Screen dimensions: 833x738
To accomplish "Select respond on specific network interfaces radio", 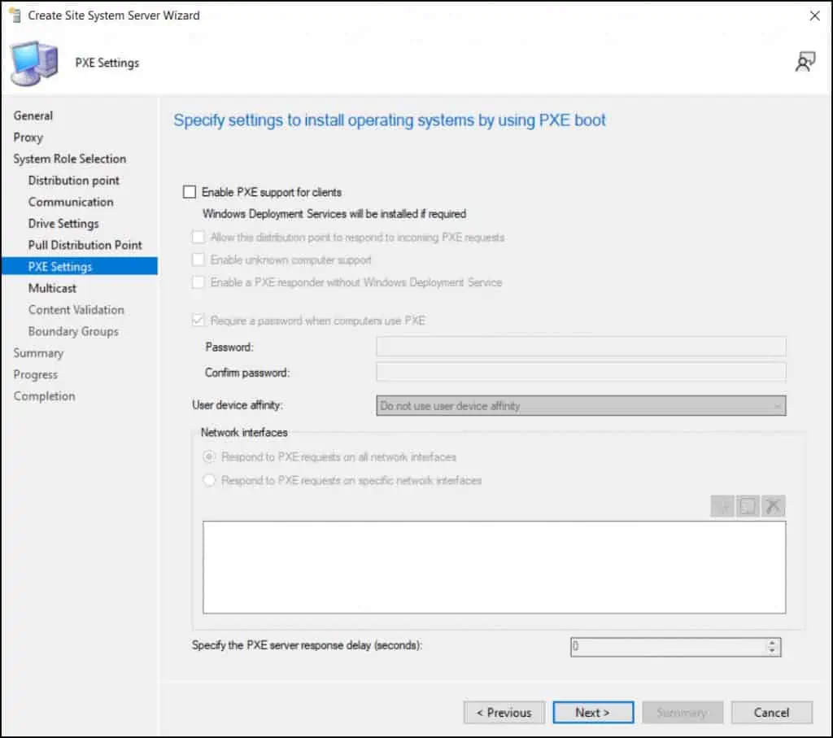I will click(x=209, y=481).
